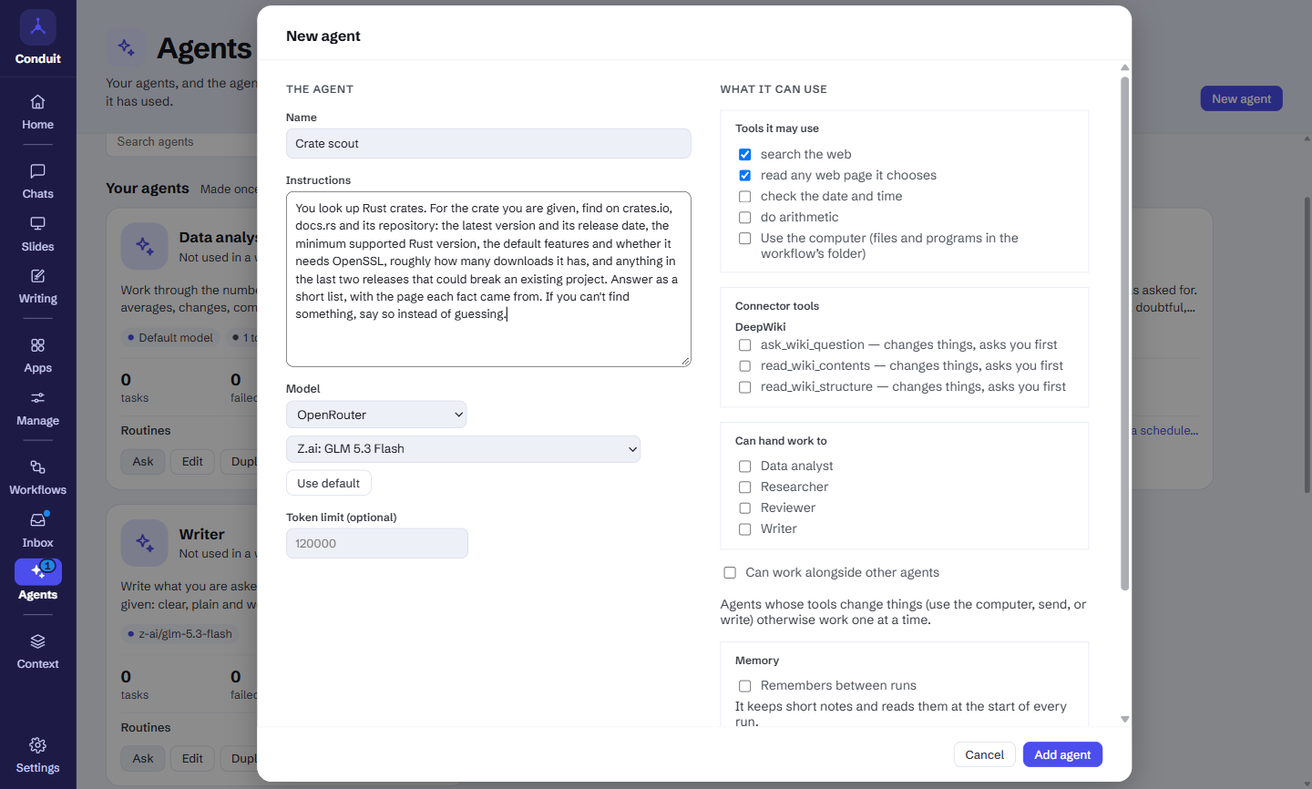
Task: Enable 'Remembers between runs' memory
Action: click(744, 686)
